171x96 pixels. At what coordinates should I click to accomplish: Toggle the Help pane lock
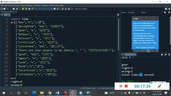[165, 12]
